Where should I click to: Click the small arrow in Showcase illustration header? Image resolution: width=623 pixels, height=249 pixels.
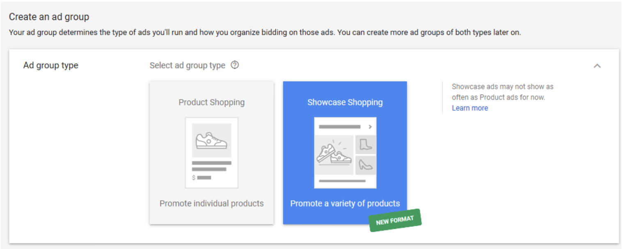coord(370,127)
